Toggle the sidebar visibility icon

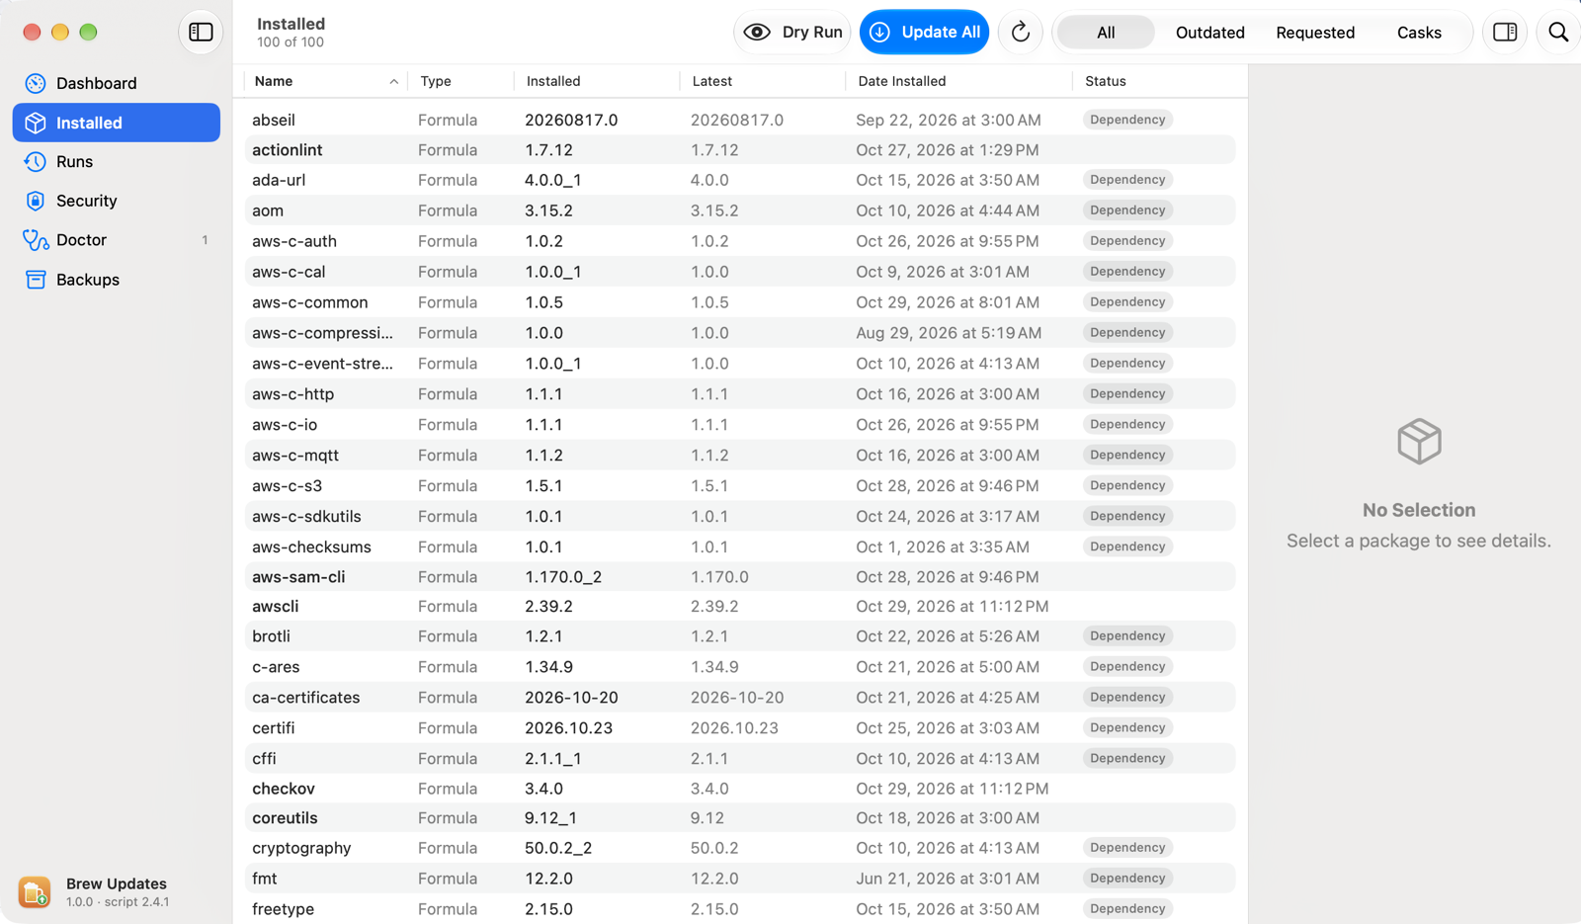(x=201, y=33)
